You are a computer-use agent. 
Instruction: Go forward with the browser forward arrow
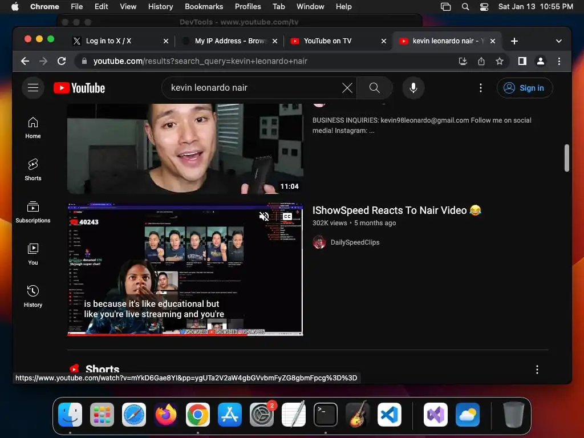tap(43, 61)
